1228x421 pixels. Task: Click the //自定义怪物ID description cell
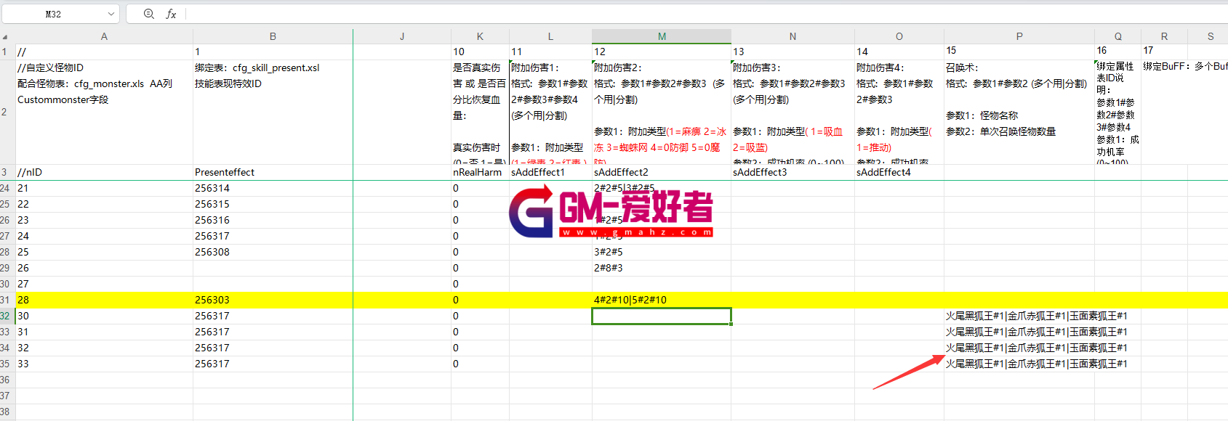pos(104,112)
